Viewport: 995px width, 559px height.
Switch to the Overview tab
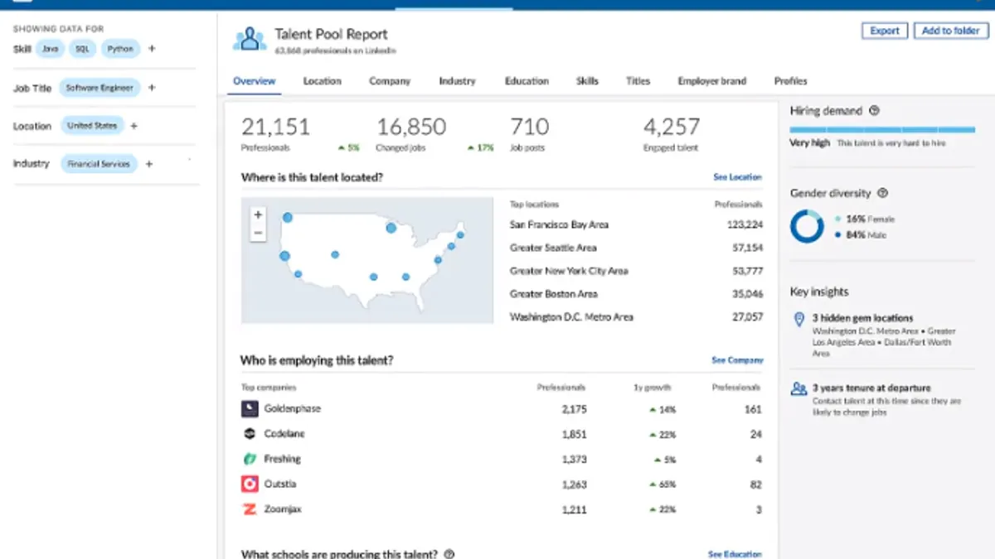[254, 81]
